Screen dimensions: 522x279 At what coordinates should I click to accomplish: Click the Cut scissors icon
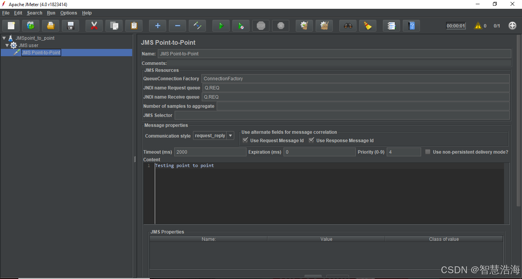coord(94,26)
